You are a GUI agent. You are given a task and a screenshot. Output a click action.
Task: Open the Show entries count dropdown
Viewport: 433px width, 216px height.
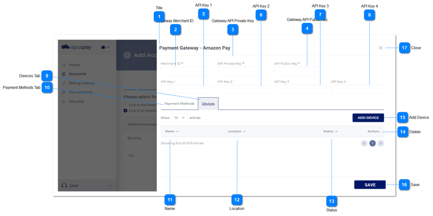180,118
